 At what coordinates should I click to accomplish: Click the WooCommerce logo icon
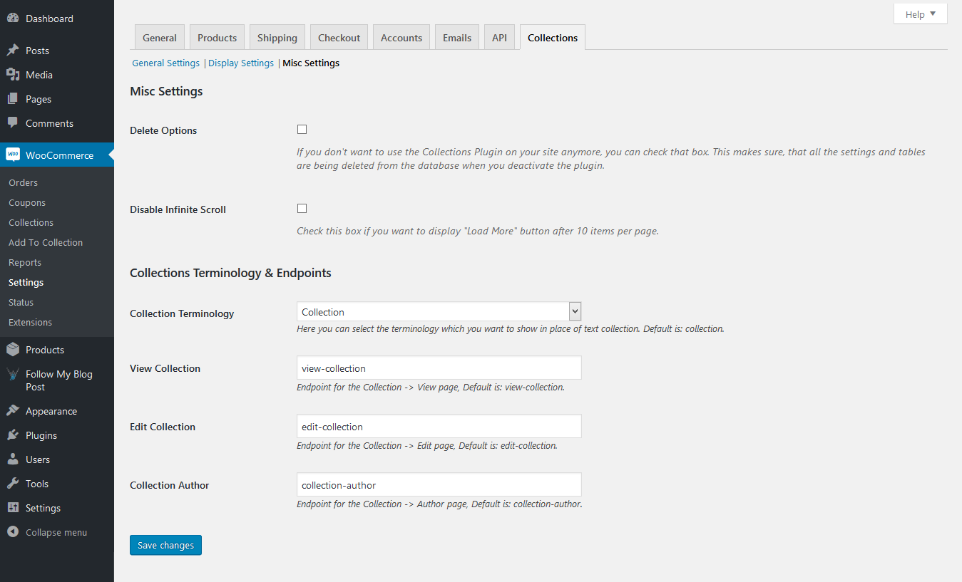click(13, 155)
